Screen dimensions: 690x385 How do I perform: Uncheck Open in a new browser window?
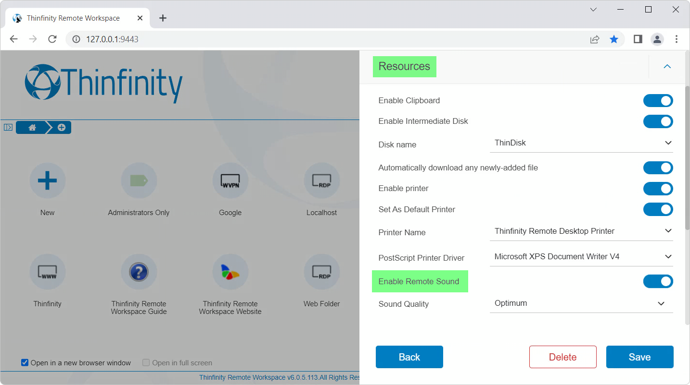pos(25,362)
